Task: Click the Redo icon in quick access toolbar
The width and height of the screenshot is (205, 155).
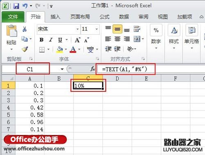Action: (x=38, y=6)
